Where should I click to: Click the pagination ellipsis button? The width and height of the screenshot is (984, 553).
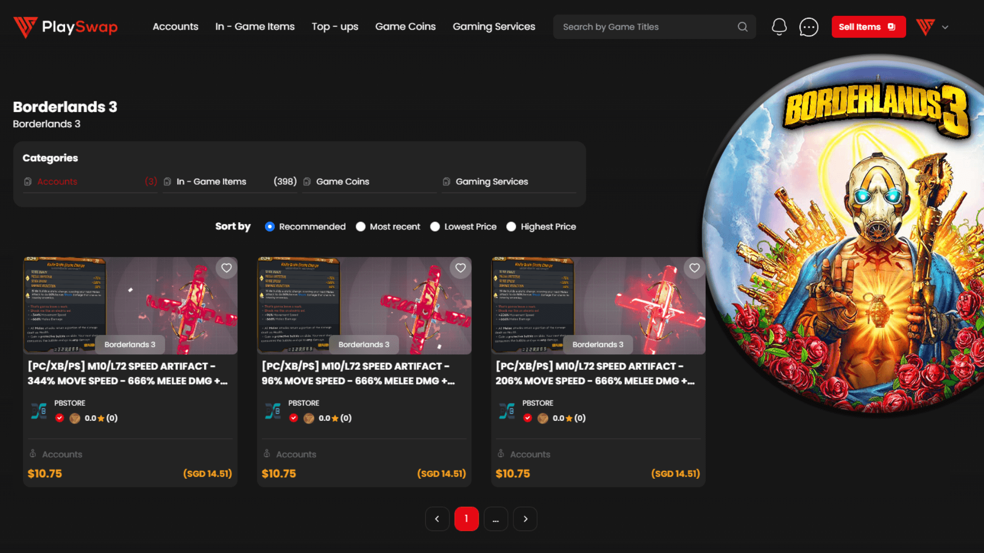(x=496, y=519)
